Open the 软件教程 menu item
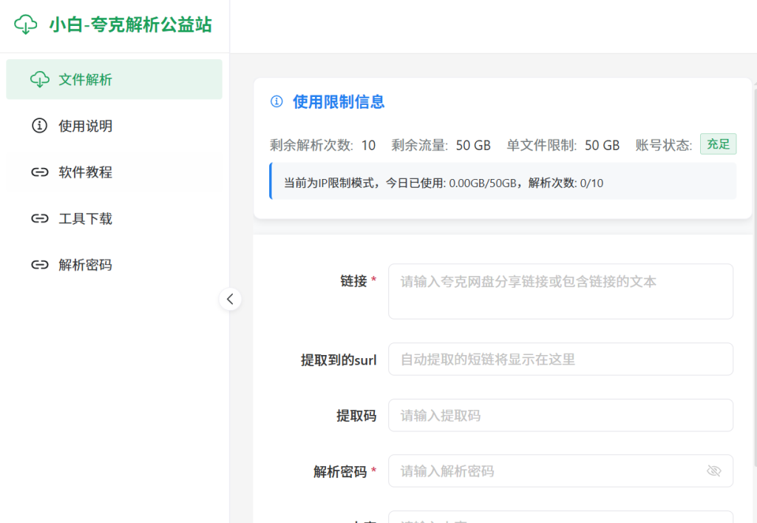Viewport: 757px width, 523px height. (114, 172)
